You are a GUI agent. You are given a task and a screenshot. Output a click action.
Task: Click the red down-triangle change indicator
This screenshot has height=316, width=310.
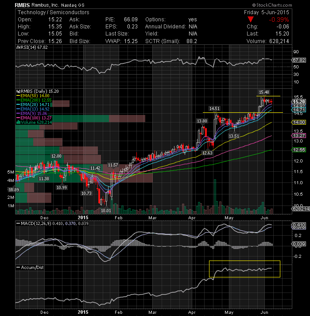tap(251, 20)
